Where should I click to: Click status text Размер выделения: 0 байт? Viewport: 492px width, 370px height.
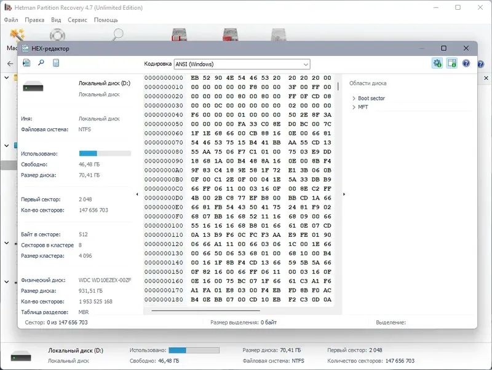click(244, 322)
